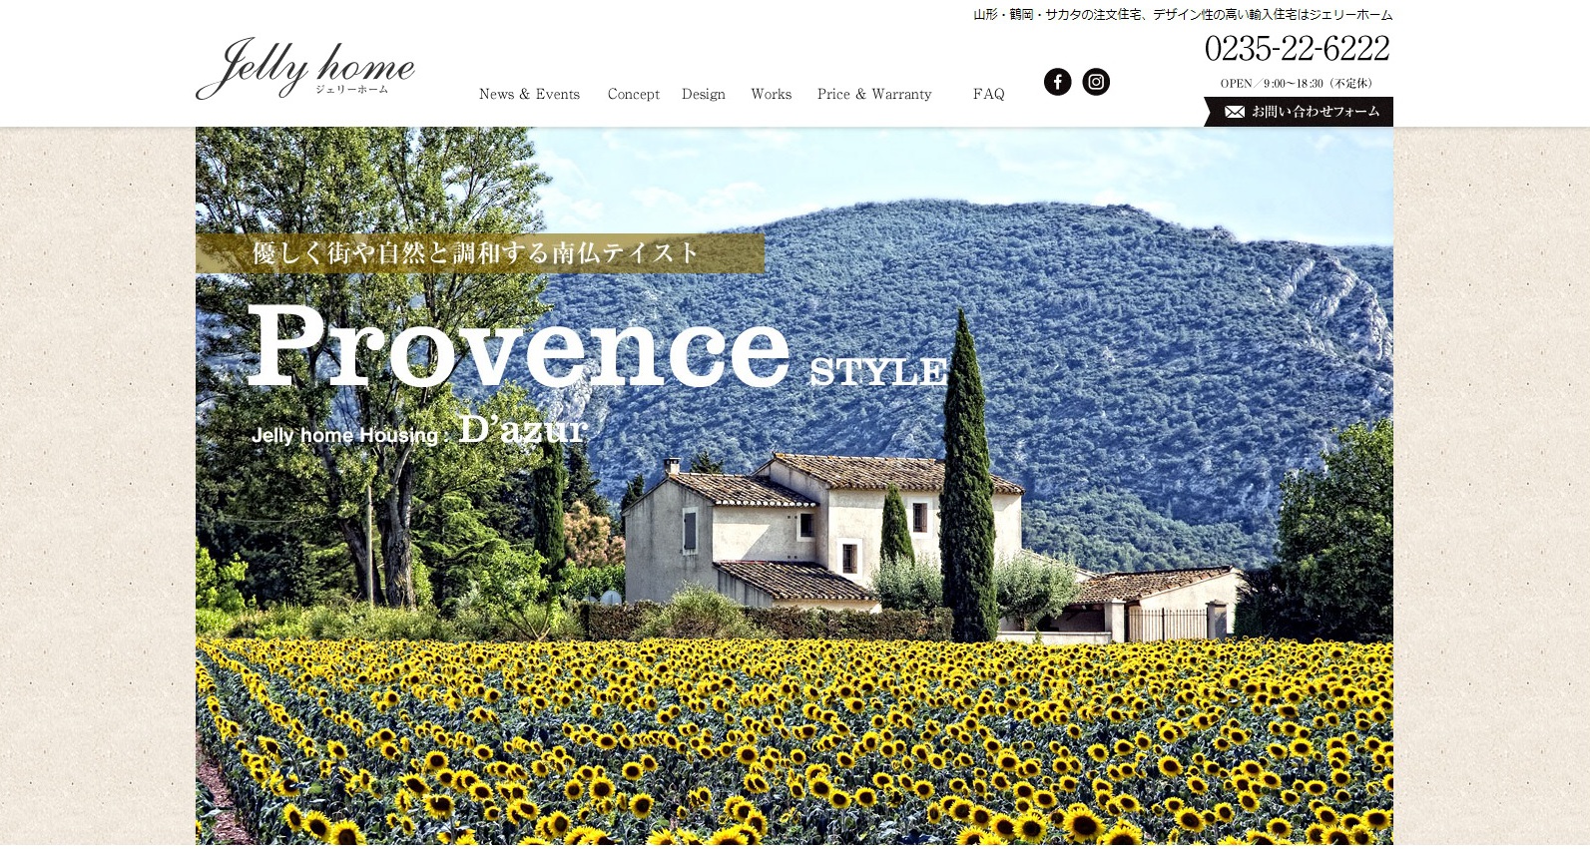Click the D'azur housing name text

tap(523, 429)
